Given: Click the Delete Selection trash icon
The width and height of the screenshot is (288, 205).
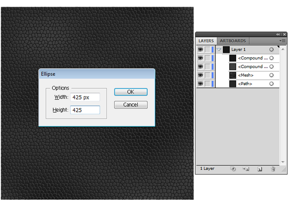Looking at the screenshot, I should [273, 169].
